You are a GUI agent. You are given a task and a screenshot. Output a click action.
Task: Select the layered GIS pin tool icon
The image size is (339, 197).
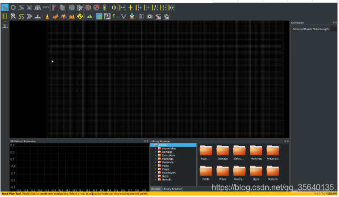click(132, 16)
